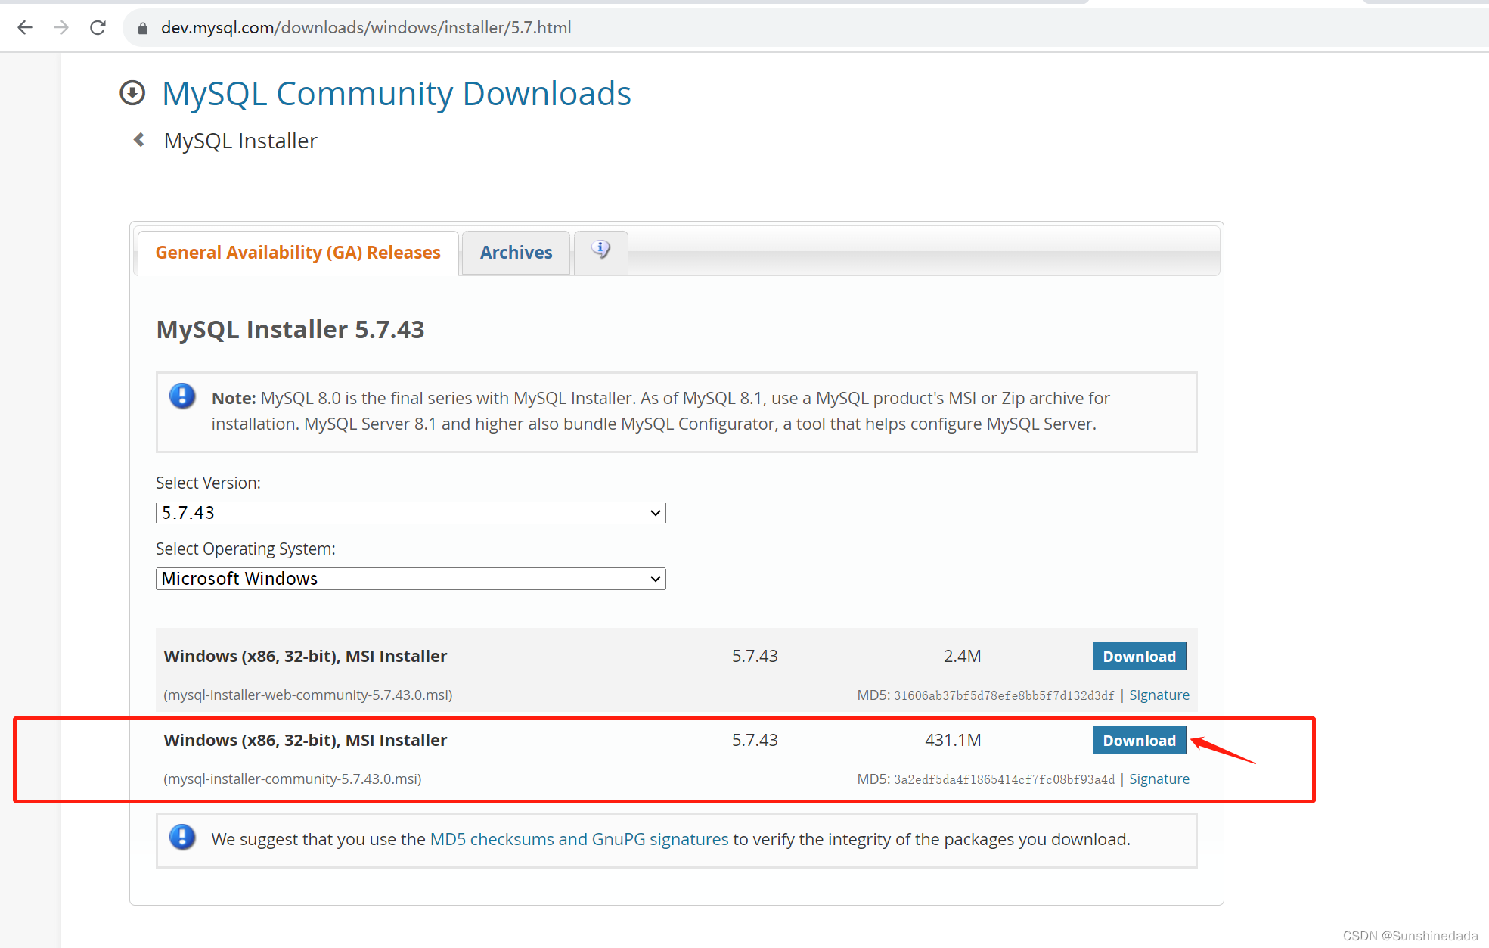Click the Select Operating System label
Image resolution: width=1489 pixels, height=948 pixels.
click(x=246, y=549)
